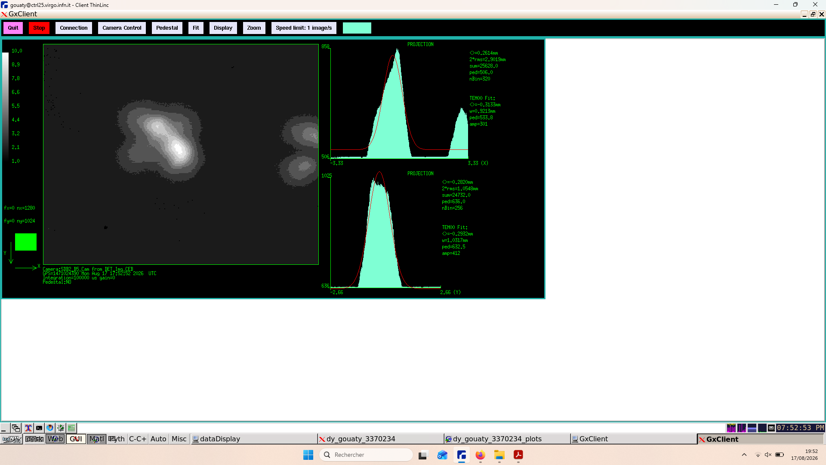The image size is (826, 465).
Task: Activate the dy_gouaty_3370234_plots taskbar window
Action: pyautogui.click(x=507, y=439)
